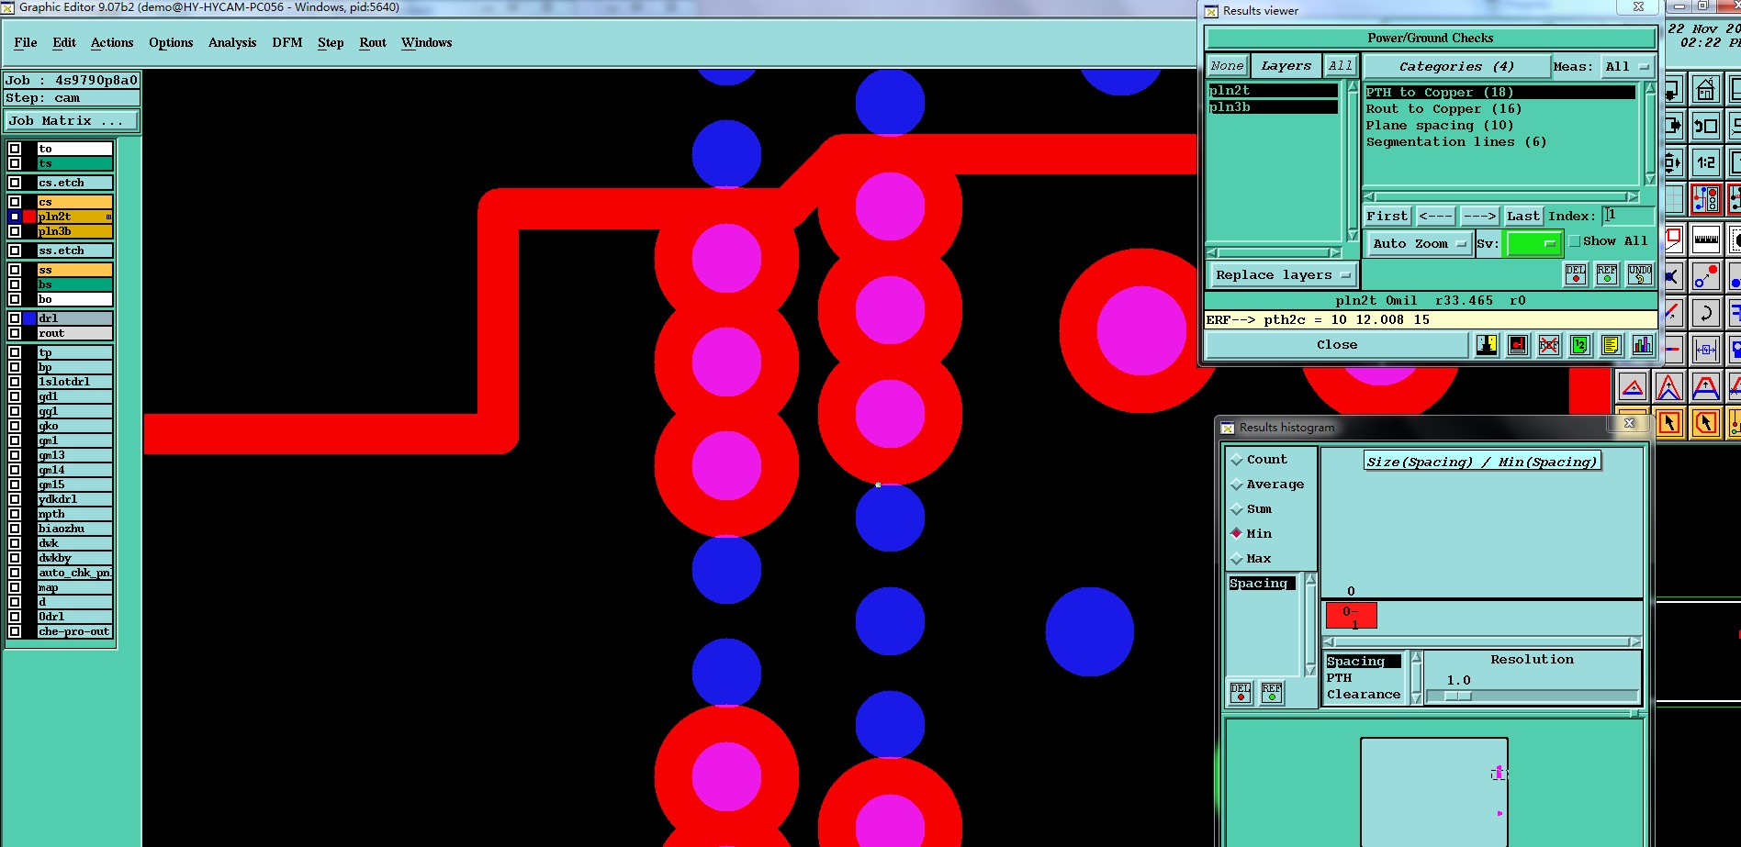Open the Meas: All dropdown
This screenshot has height=847, width=1741.
(x=1627, y=66)
